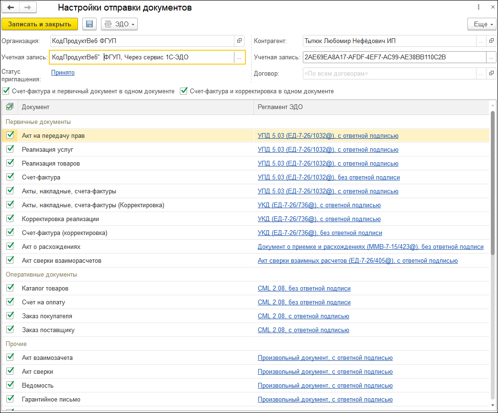Click the save floppy disk icon
This screenshot has height=413, width=498.
[89, 24]
